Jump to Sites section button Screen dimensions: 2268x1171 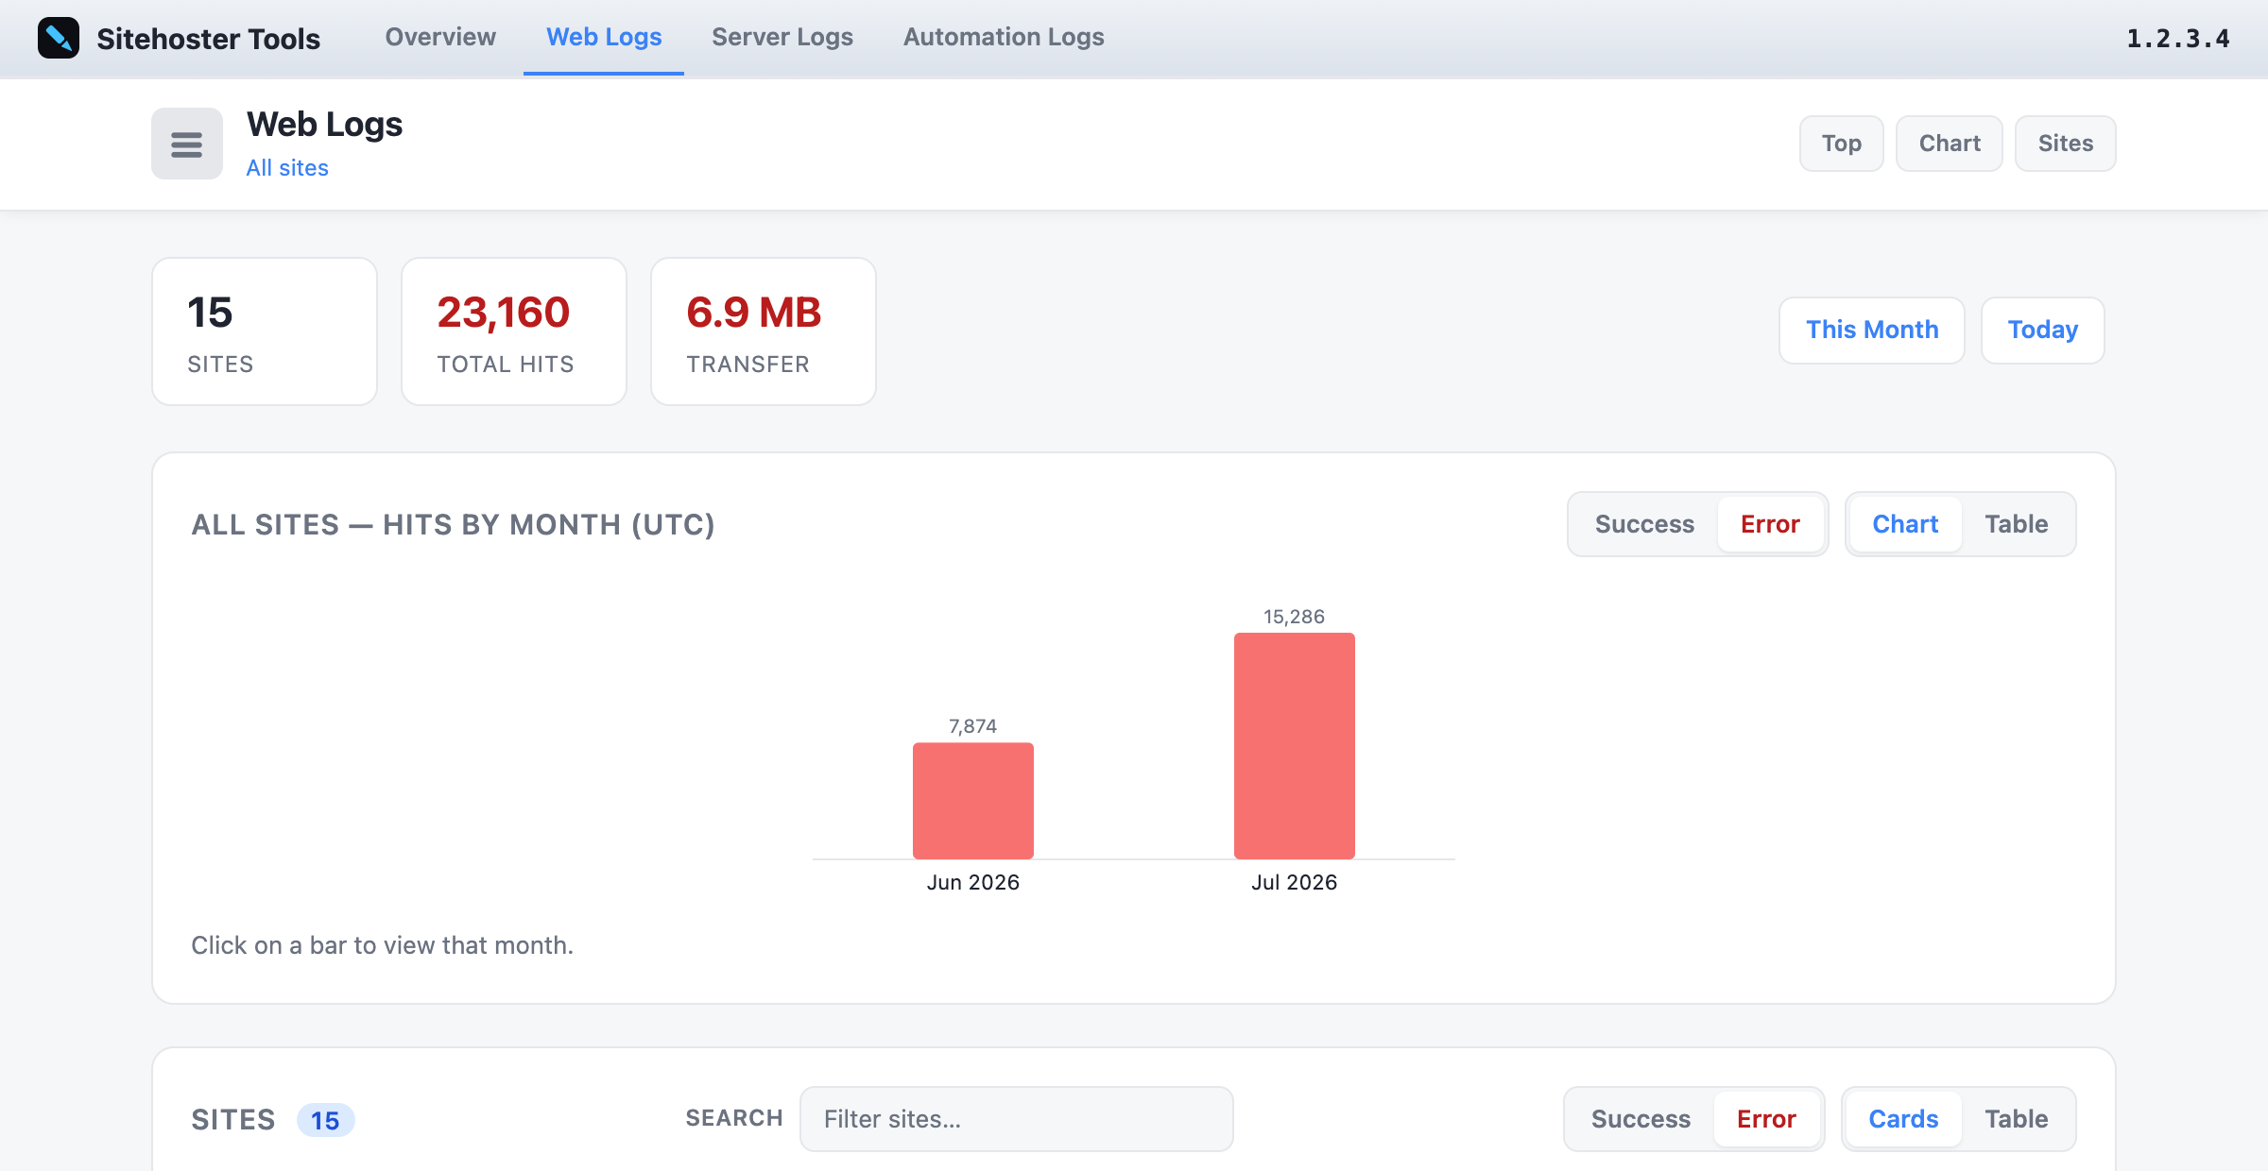[x=2066, y=144]
